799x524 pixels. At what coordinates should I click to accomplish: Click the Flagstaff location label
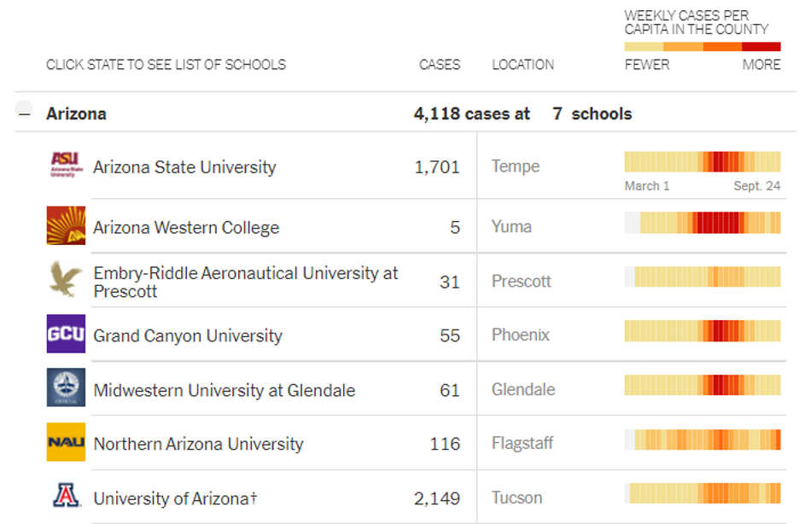click(x=522, y=443)
